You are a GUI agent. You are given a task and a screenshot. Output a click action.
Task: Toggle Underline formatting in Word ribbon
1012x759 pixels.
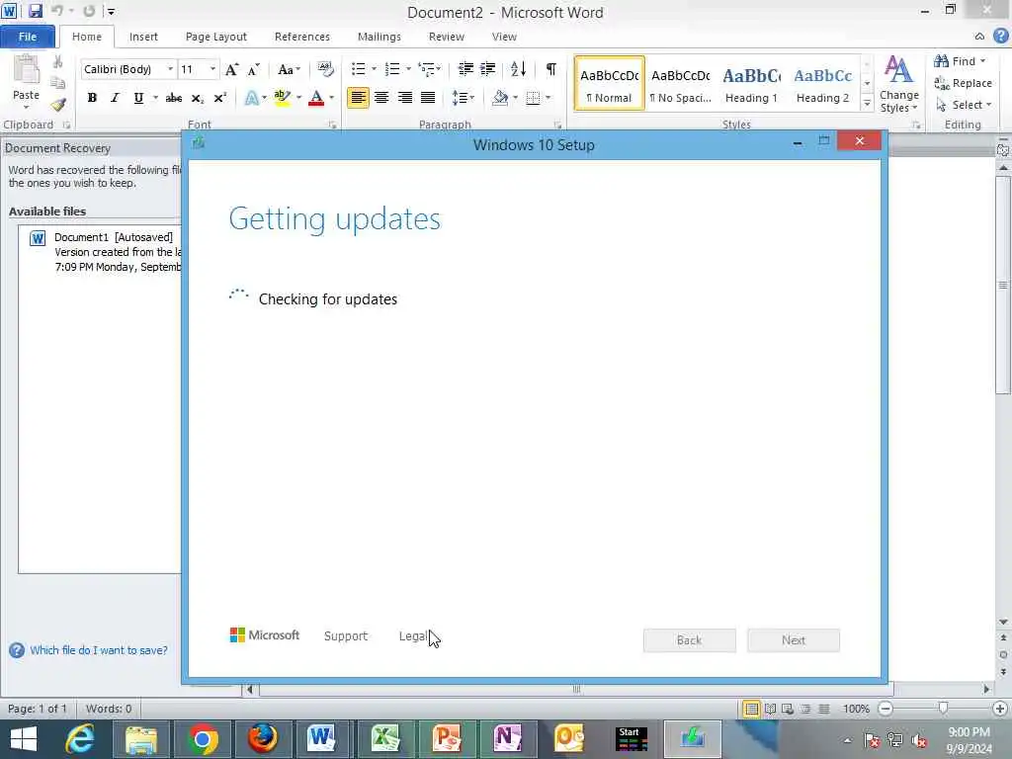pos(138,98)
